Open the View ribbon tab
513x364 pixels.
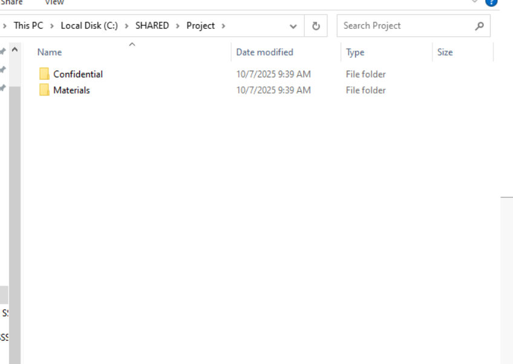[x=54, y=2]
